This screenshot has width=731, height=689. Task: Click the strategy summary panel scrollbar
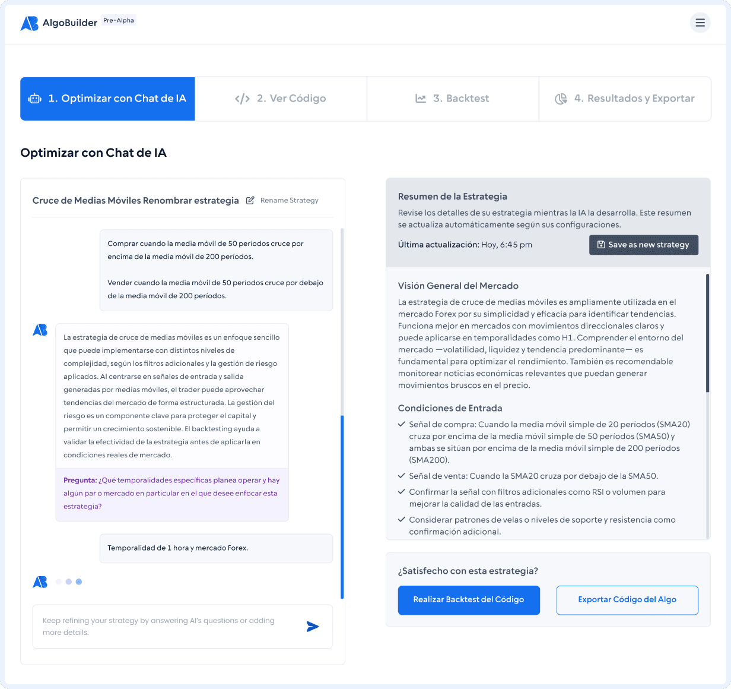point(707,333)
